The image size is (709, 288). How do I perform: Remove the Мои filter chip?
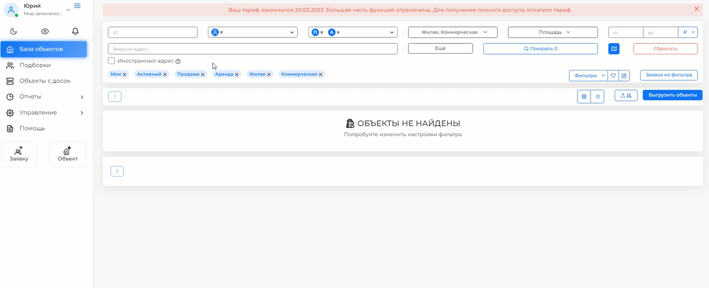point(125,75)
